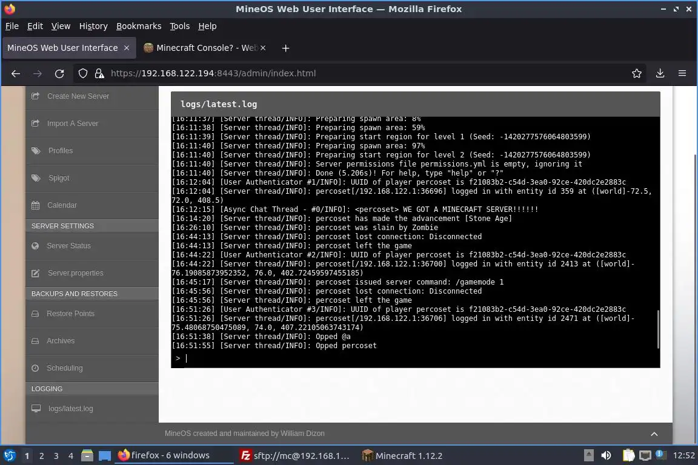
Task: Open the Restore Points page
Action: tap(92, 313)
